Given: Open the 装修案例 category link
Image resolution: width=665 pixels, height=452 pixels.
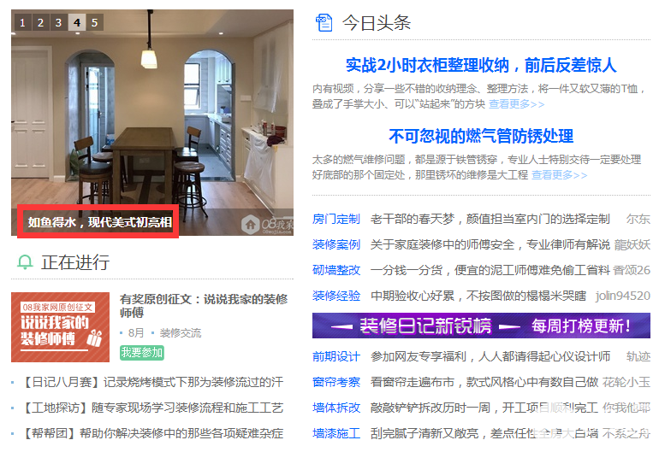Looking at the screenshot, I should pos(336,244).
